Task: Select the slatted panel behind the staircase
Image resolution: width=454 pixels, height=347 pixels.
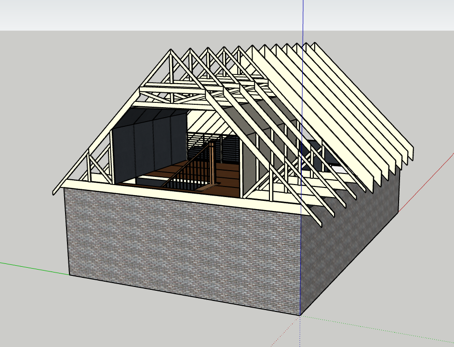Action: 230,150
